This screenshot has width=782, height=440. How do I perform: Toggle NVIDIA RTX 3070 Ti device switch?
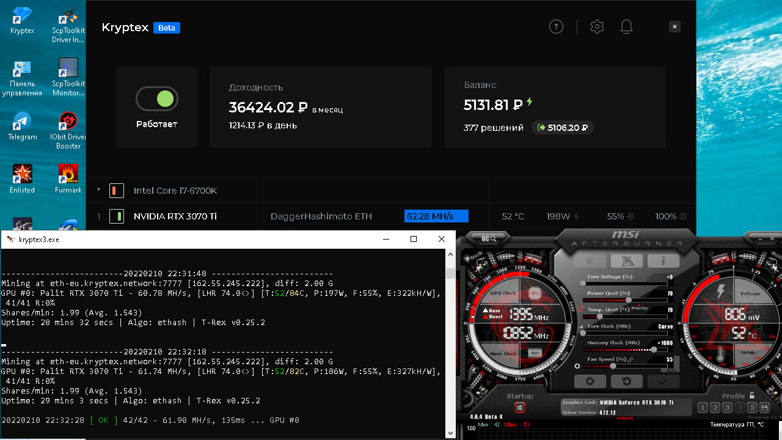tap(117, 216)
